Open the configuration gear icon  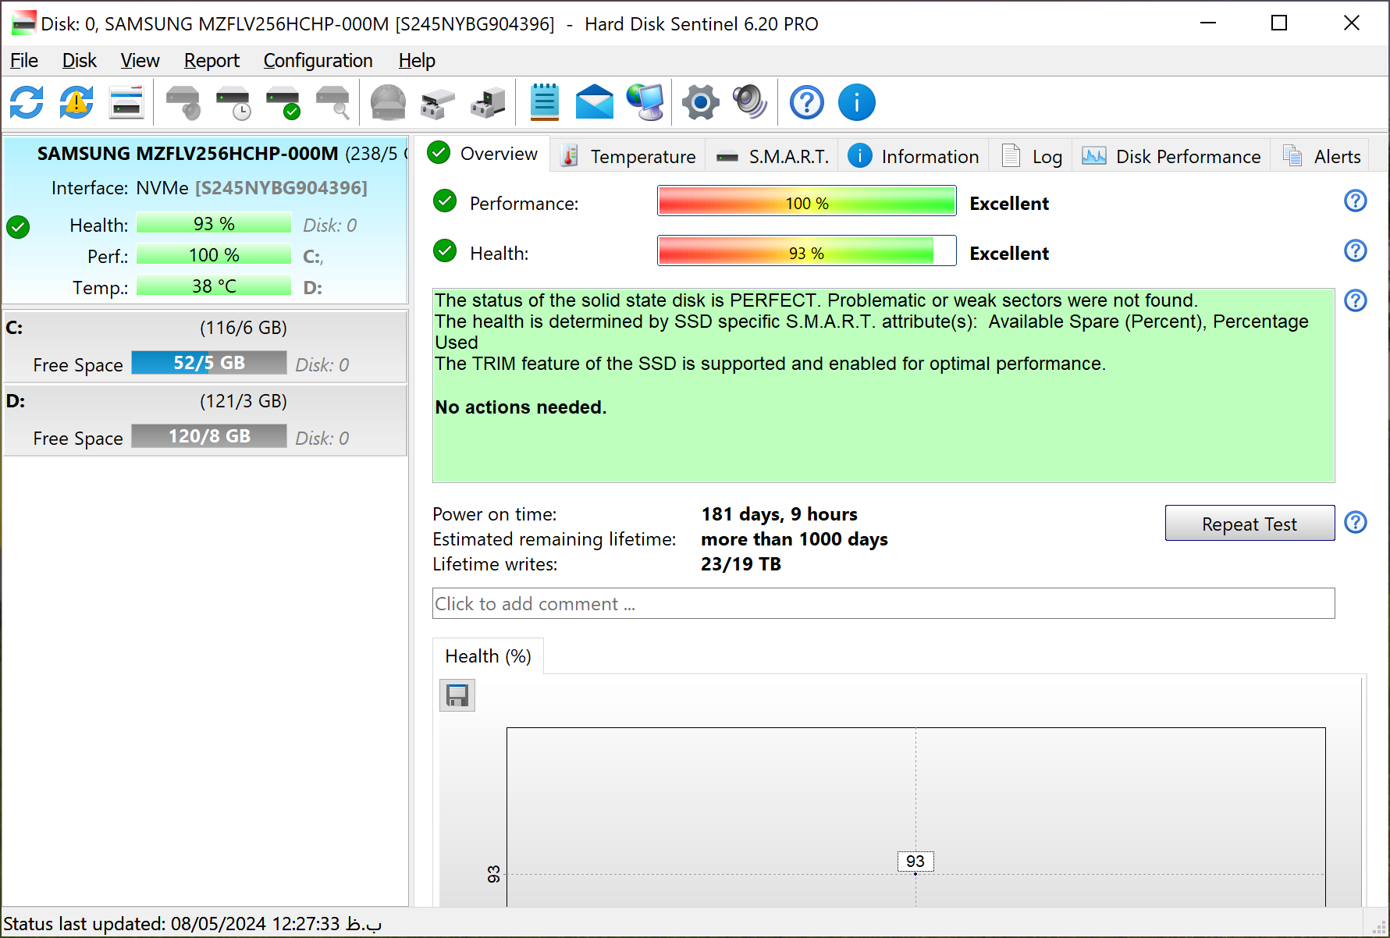click(700, 102)
